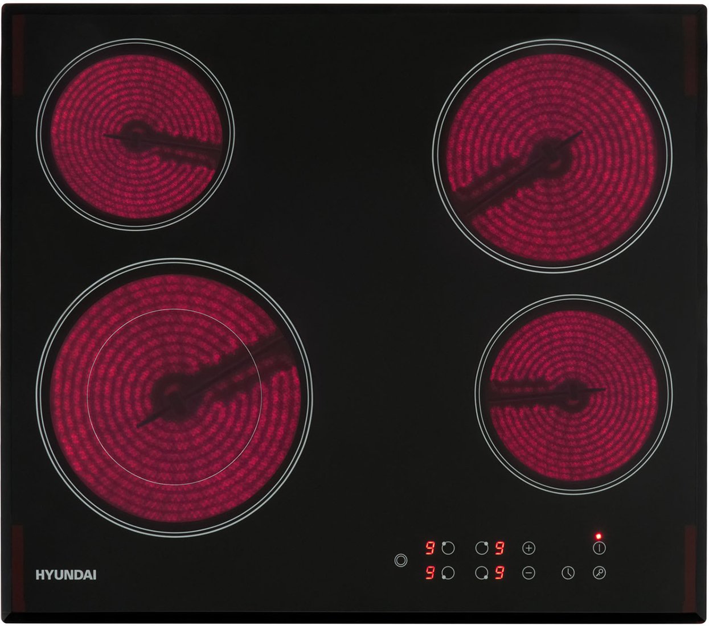Click the red power indicator light
709x626 pixels.
tap(598, 536)
